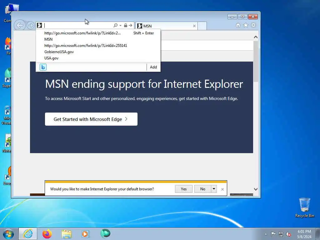Image resolution: width=320 pixels, height=240 pixels.
Task: Click the scrollbar down arrow
Action: point(256,189)
